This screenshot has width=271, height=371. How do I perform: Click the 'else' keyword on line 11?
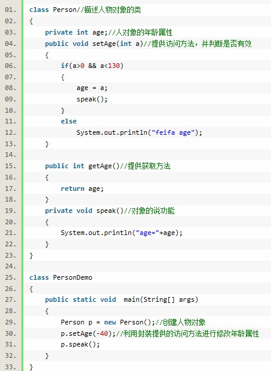click(69, 121)
